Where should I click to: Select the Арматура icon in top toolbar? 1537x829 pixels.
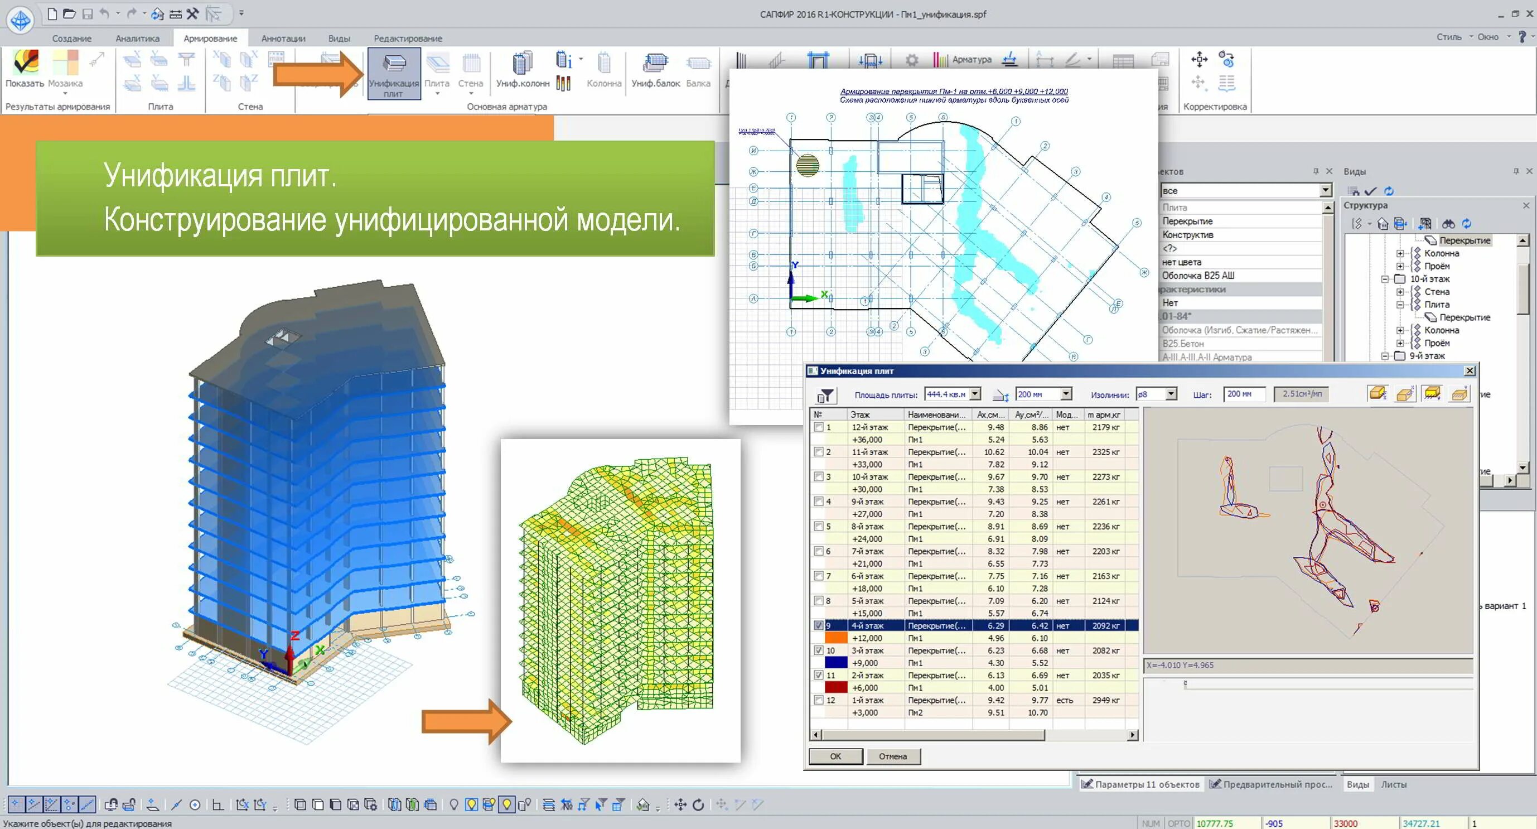940,59
